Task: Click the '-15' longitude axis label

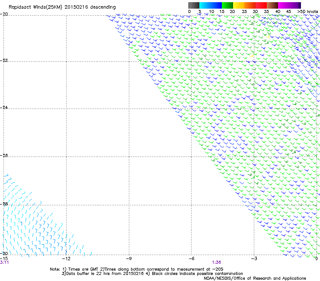Action: pos(4,259)
